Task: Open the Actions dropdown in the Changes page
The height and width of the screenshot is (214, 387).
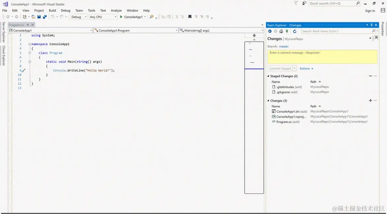Action: click(306, 68)
